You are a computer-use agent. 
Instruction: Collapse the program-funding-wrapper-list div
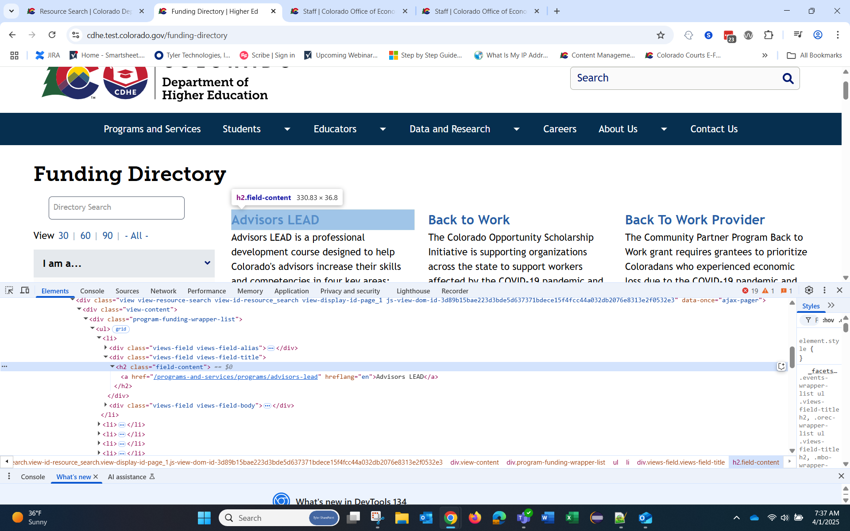tap(85, 319)
